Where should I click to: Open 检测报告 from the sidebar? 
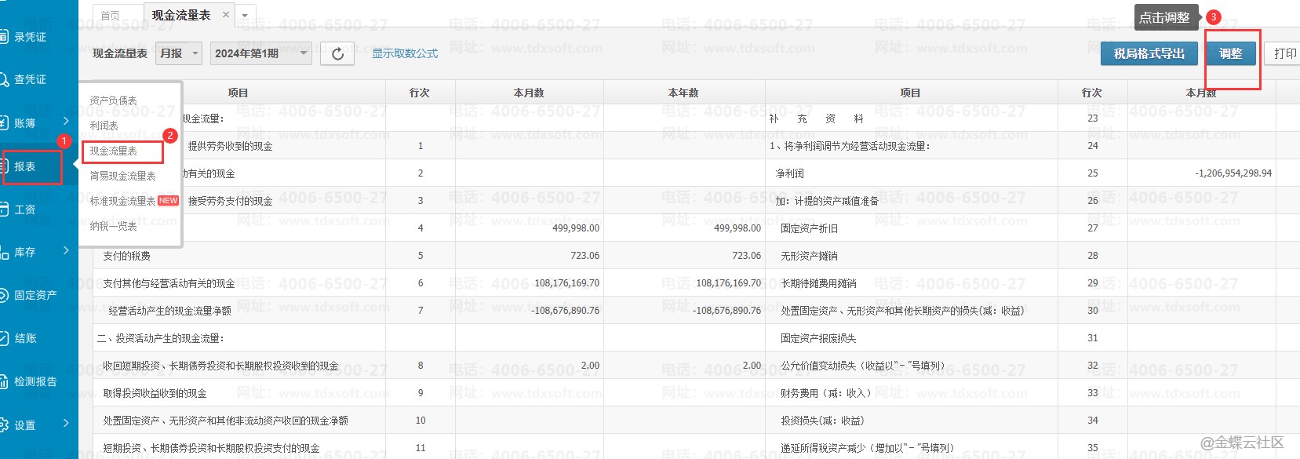coord(5,381)
